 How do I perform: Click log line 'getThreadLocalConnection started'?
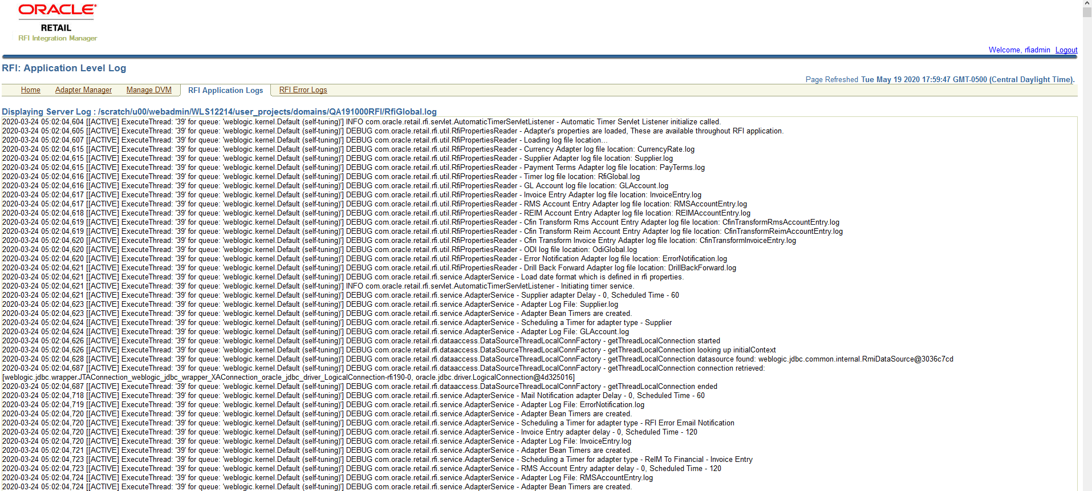pos(362,341)
